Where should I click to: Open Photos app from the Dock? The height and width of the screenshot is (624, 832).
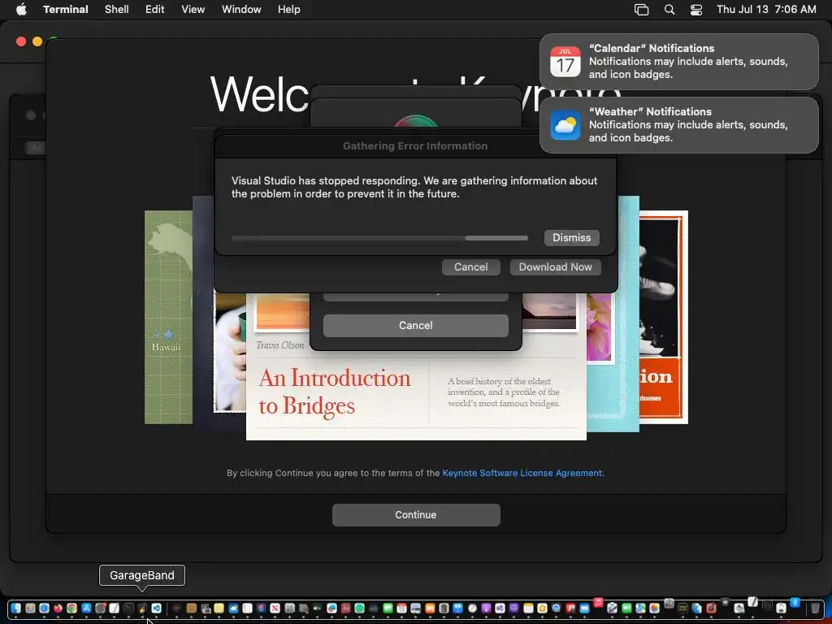(x=654, y=608)
